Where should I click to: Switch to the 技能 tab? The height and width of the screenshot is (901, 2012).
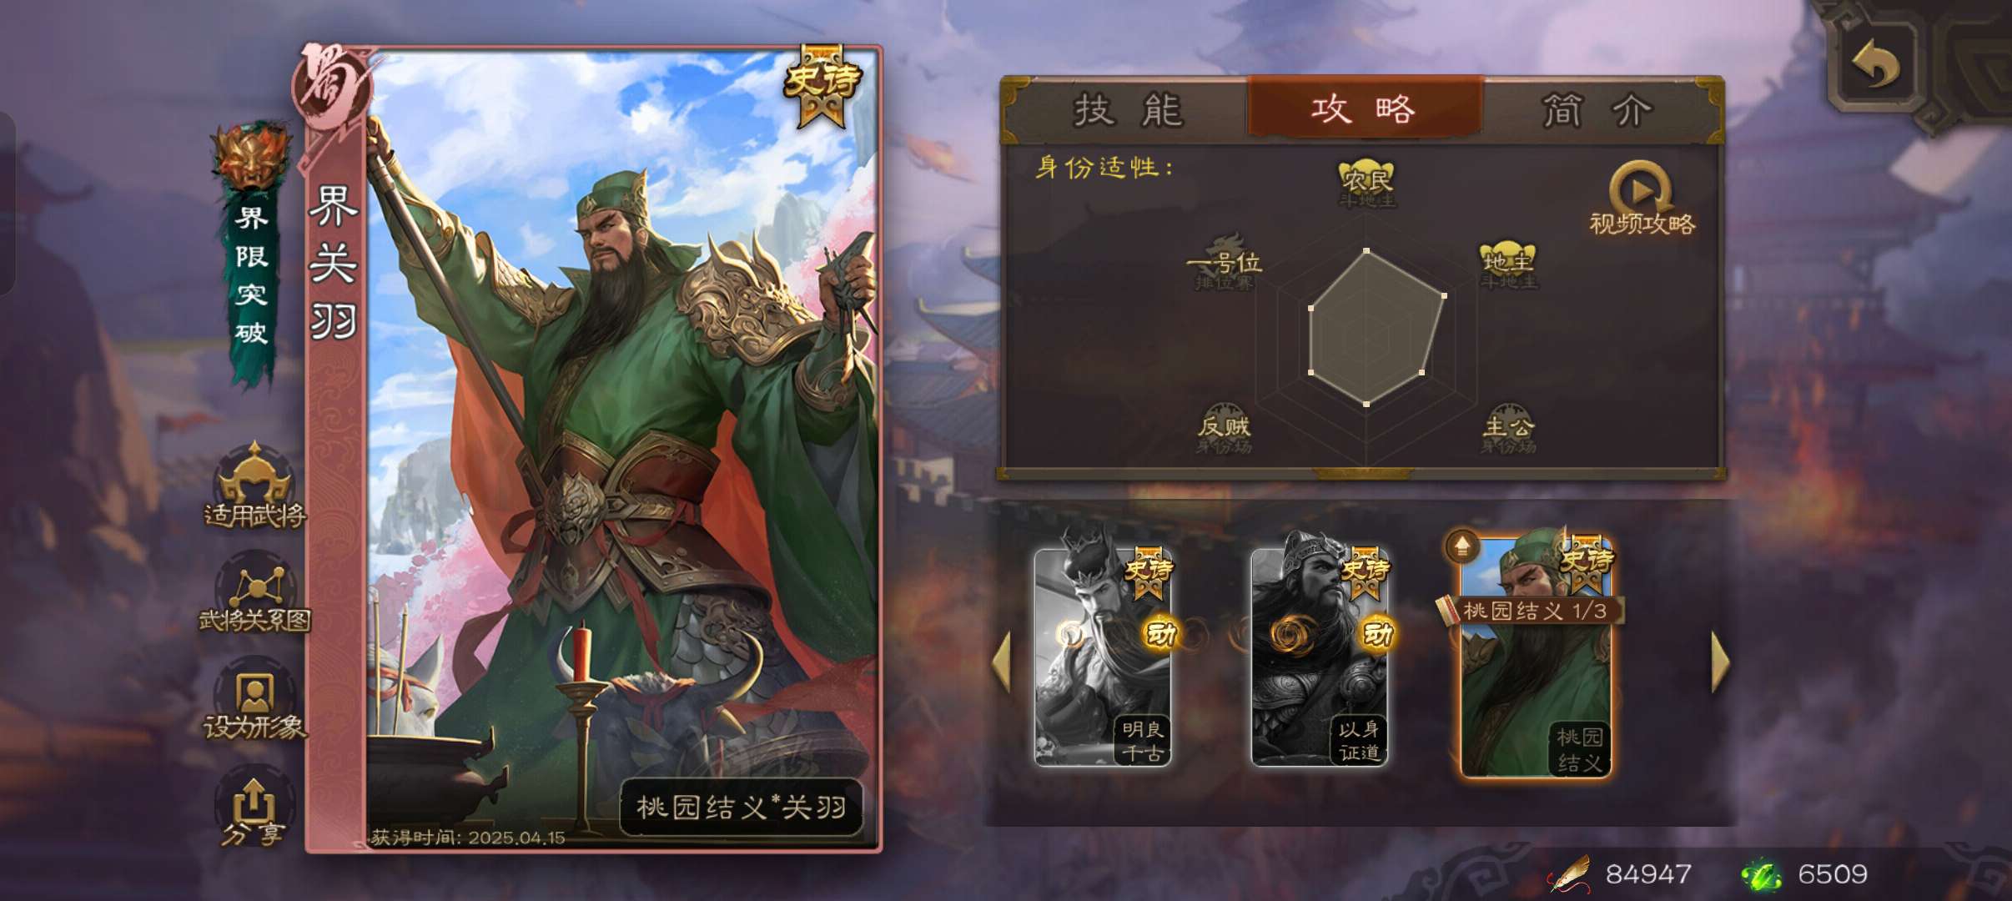click(x=1128, y=110)
